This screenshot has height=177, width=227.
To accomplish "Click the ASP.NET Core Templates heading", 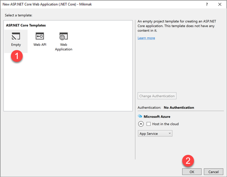I will 26,26.
